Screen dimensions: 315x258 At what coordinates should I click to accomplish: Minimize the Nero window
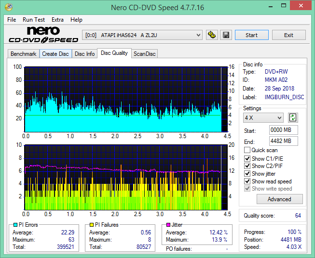pyautogui.click(x=271, y=6)
